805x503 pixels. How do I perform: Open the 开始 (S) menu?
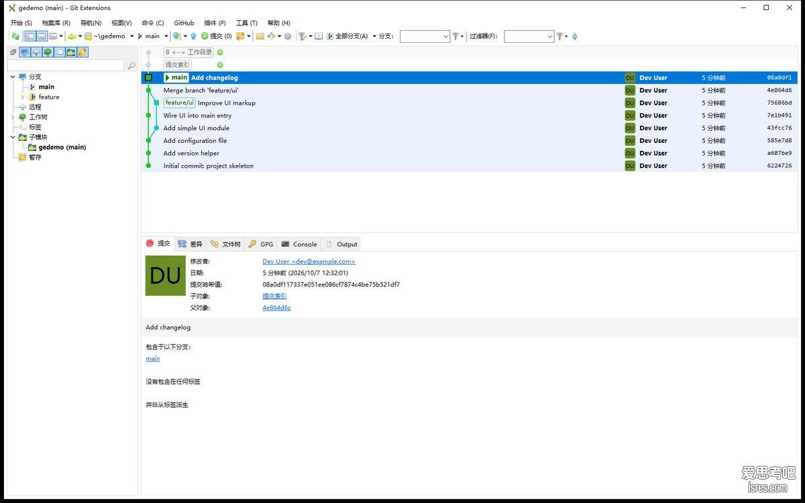(21, 23)
